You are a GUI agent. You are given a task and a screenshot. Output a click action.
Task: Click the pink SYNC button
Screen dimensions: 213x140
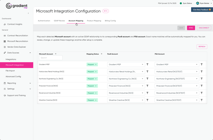click(191, 28)
